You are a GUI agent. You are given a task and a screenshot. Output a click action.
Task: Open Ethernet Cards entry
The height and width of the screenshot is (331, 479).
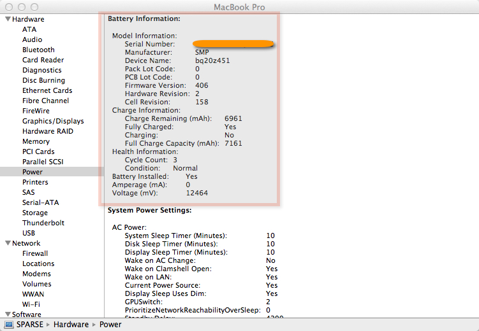coord(47,90)
